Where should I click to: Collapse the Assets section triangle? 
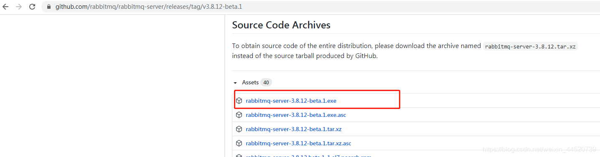[235, 83]
